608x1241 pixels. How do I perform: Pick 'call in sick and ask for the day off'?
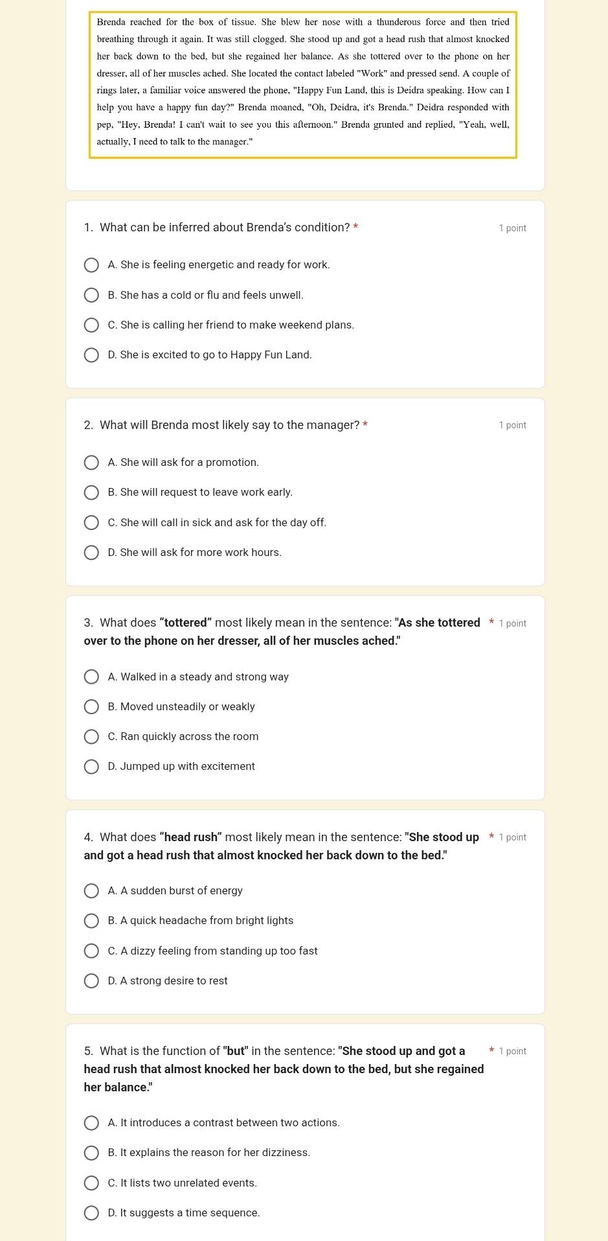[92, 523]
